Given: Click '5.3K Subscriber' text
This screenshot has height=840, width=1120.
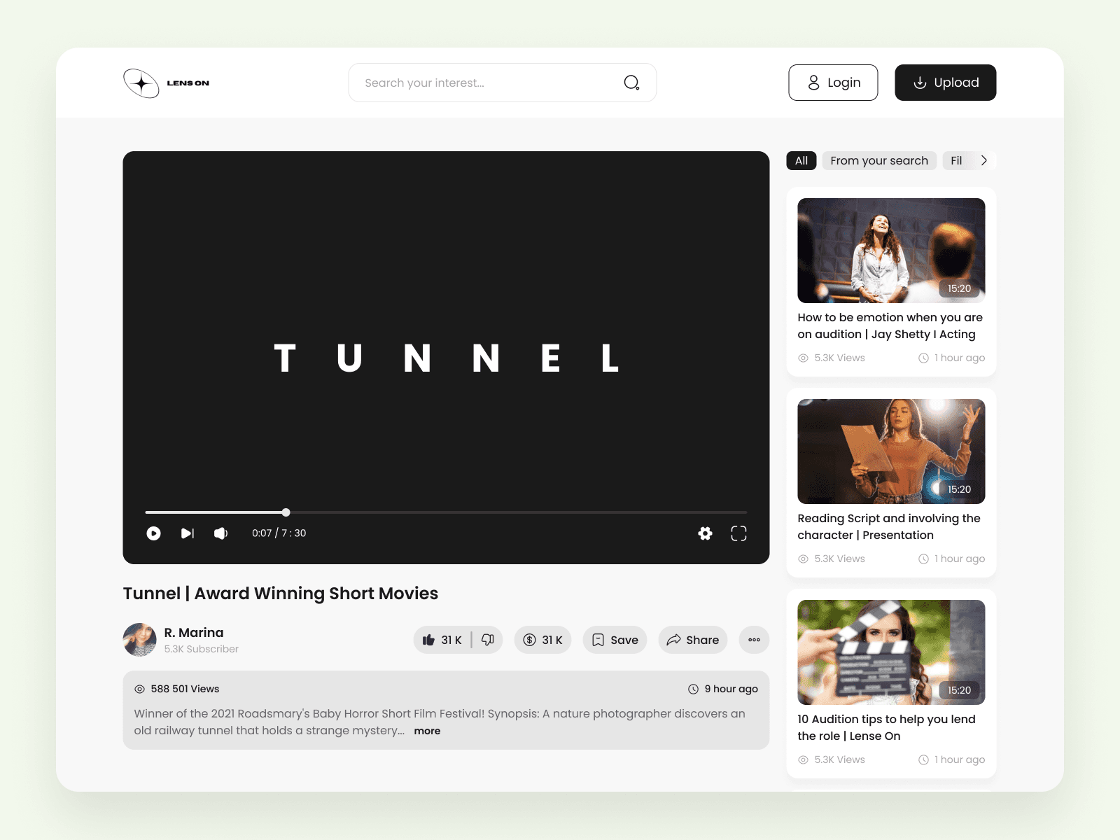Looking at the screenshot, I should coord(202,649).
